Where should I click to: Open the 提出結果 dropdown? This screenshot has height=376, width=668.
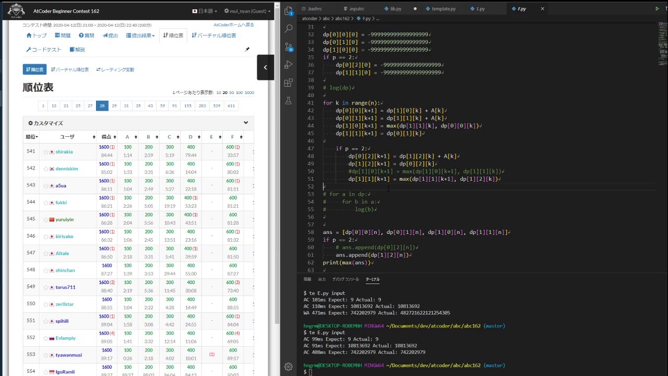click(x=140, y=36)
